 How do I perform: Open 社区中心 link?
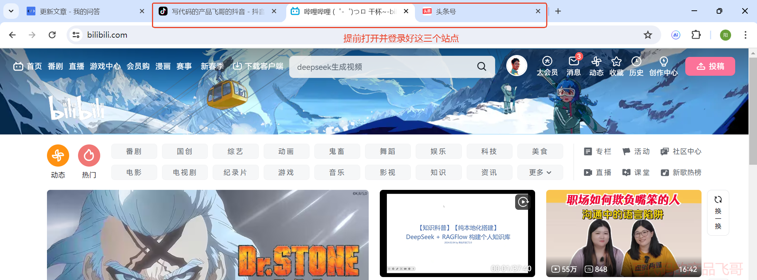point(681,151)
